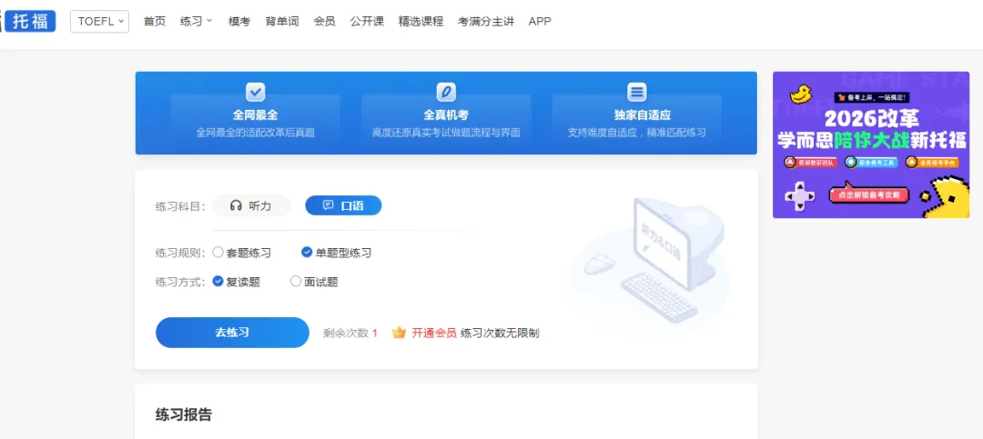The width and height of the screenshot is (983, 439).
Task: Click the 练习科目 label
Action: pyautogui.click(x=180, y=206)
